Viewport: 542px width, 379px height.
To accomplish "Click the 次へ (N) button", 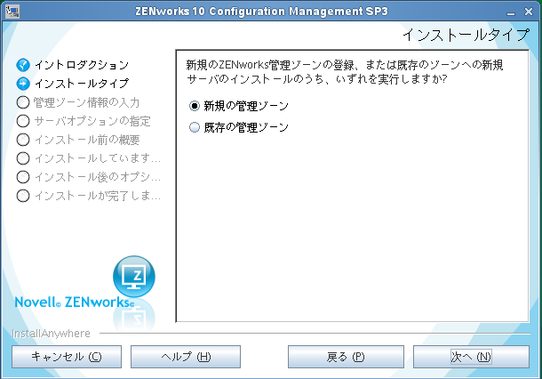I will coord(471,357).
